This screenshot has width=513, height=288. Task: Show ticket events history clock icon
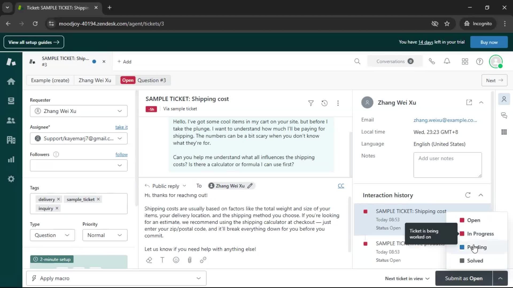(x=324, y=103)
